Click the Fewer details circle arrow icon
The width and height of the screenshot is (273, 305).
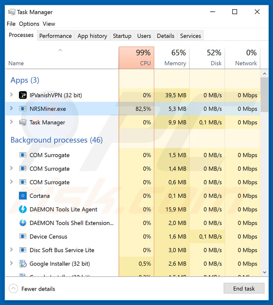tap(13, 289)
